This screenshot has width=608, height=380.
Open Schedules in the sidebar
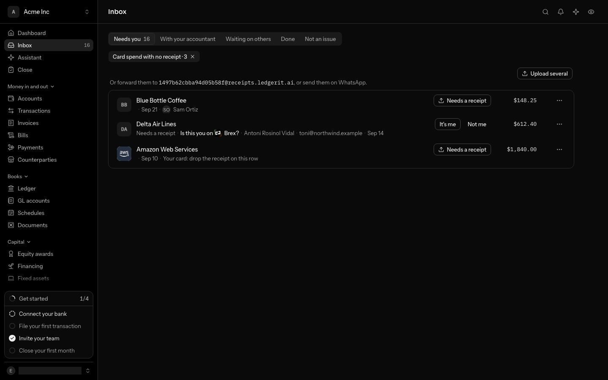click(x=49, y=213)
